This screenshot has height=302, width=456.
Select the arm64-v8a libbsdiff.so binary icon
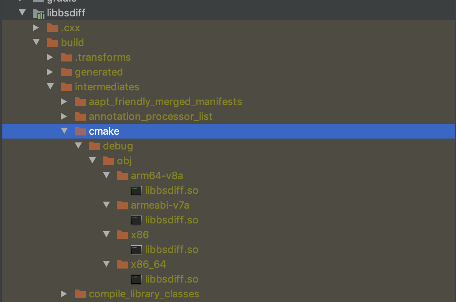coord(136,190)
